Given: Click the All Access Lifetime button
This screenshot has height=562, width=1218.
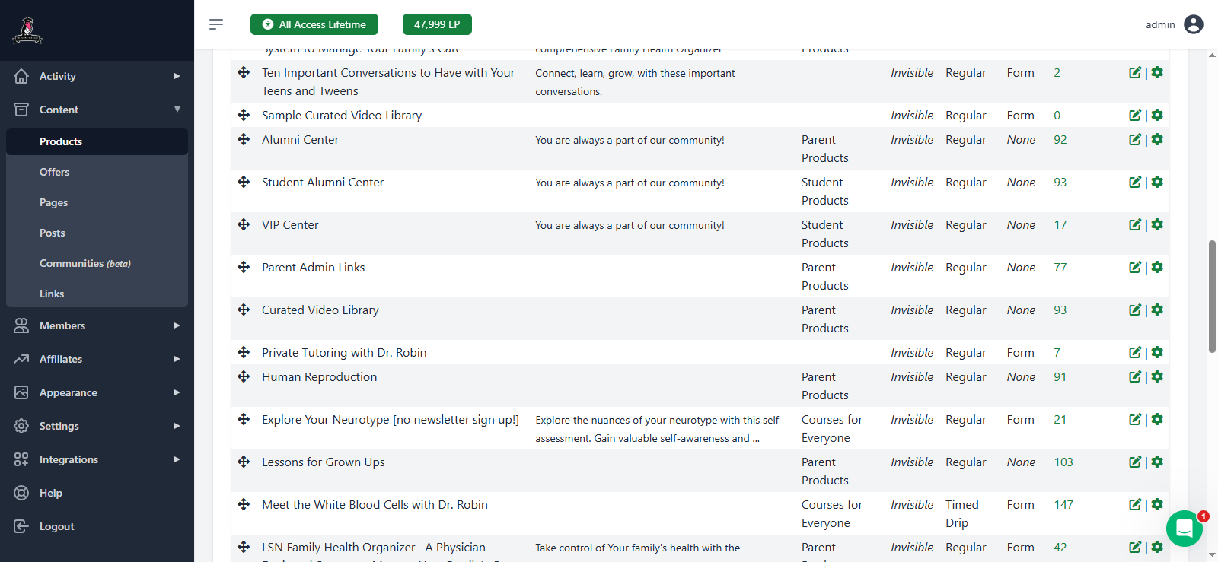Looking at the screenshot, I should point(314,24).
